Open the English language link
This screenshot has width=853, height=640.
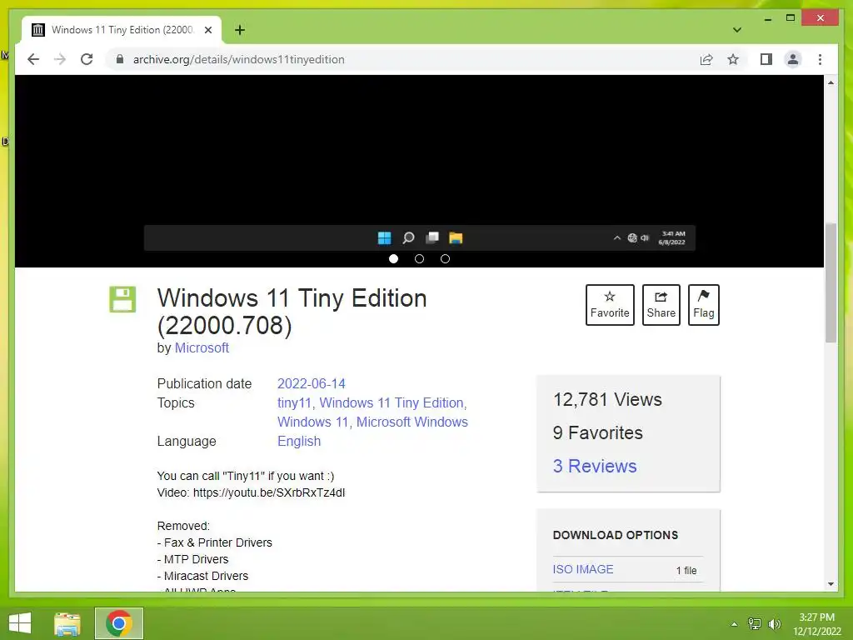click(x=299, y=441)
